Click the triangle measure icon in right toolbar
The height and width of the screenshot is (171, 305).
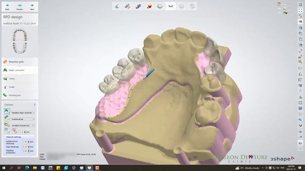(300, 97)
